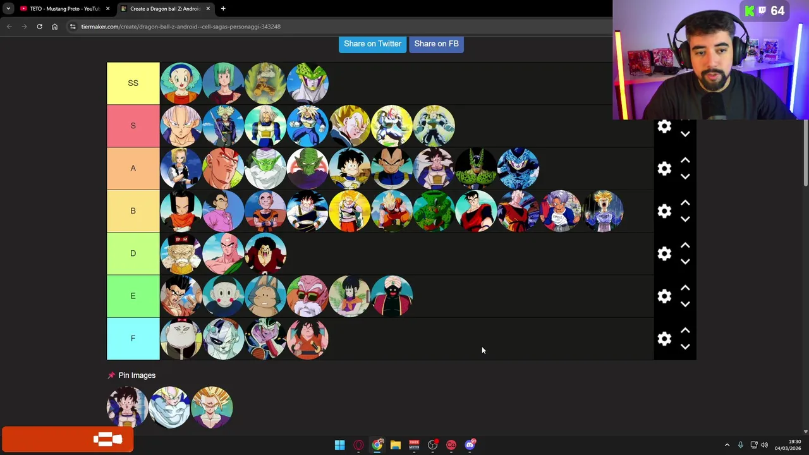Move tier F row up

pyautogui.click(x=685, y=330)
